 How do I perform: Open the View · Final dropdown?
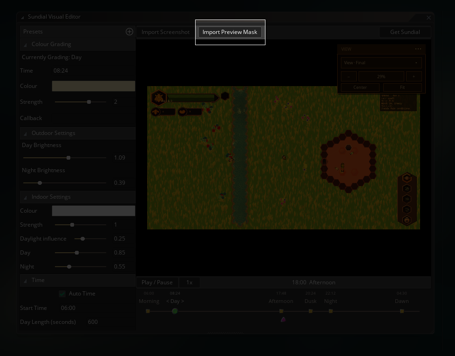(381, 63)
